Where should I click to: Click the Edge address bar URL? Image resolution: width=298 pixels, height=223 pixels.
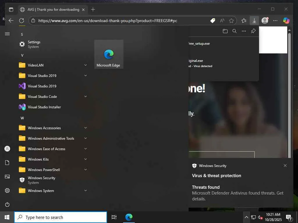tap(108, 21)
